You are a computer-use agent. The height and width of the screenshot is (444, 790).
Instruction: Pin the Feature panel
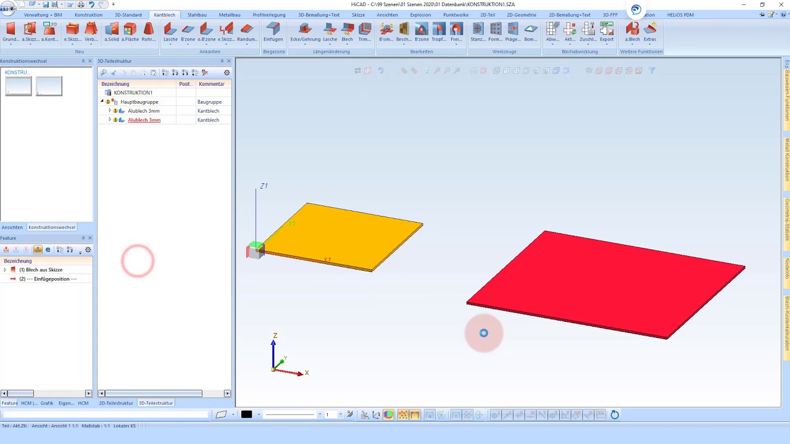(83, 238)
